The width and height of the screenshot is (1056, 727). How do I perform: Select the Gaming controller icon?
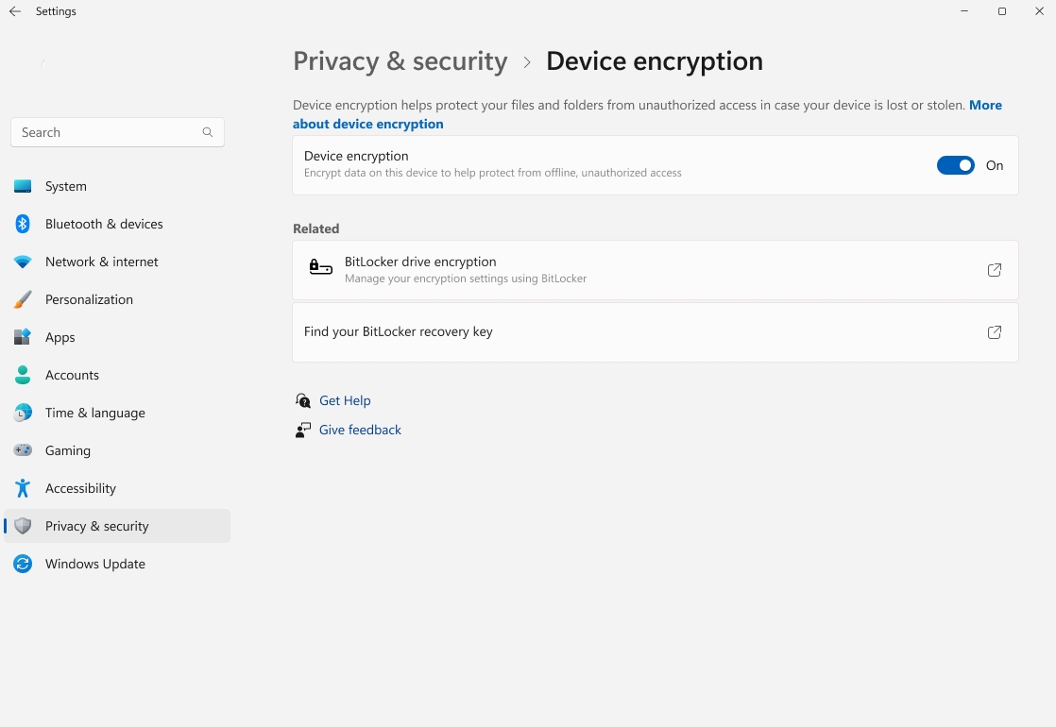[22, 450]
